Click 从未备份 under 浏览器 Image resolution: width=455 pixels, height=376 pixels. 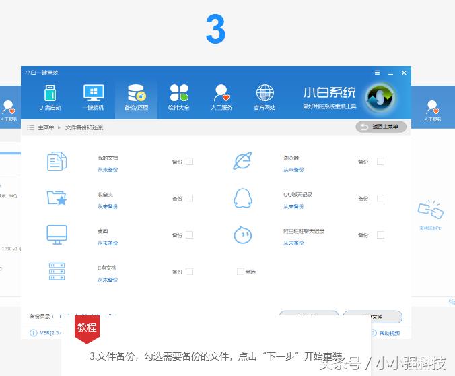pyautogui.click(x=293, y=170)
